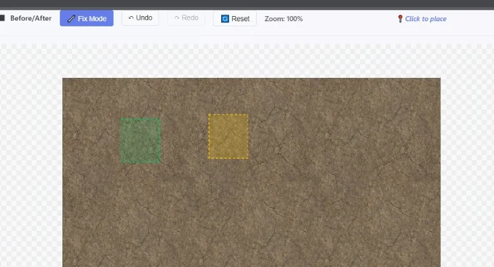The width and height of the screenshot is (494, 267).
Task: Click the blue Reset refresh icon
Action: point(224,19)
